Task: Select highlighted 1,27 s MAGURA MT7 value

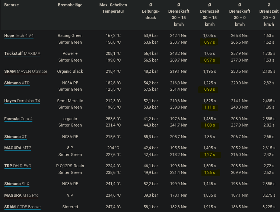Action: [210, 155]
